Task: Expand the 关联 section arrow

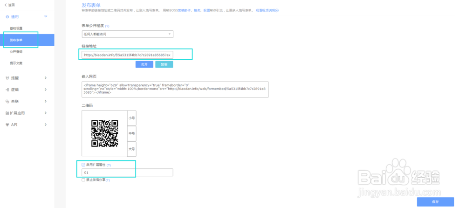Action: coord(46,101)
